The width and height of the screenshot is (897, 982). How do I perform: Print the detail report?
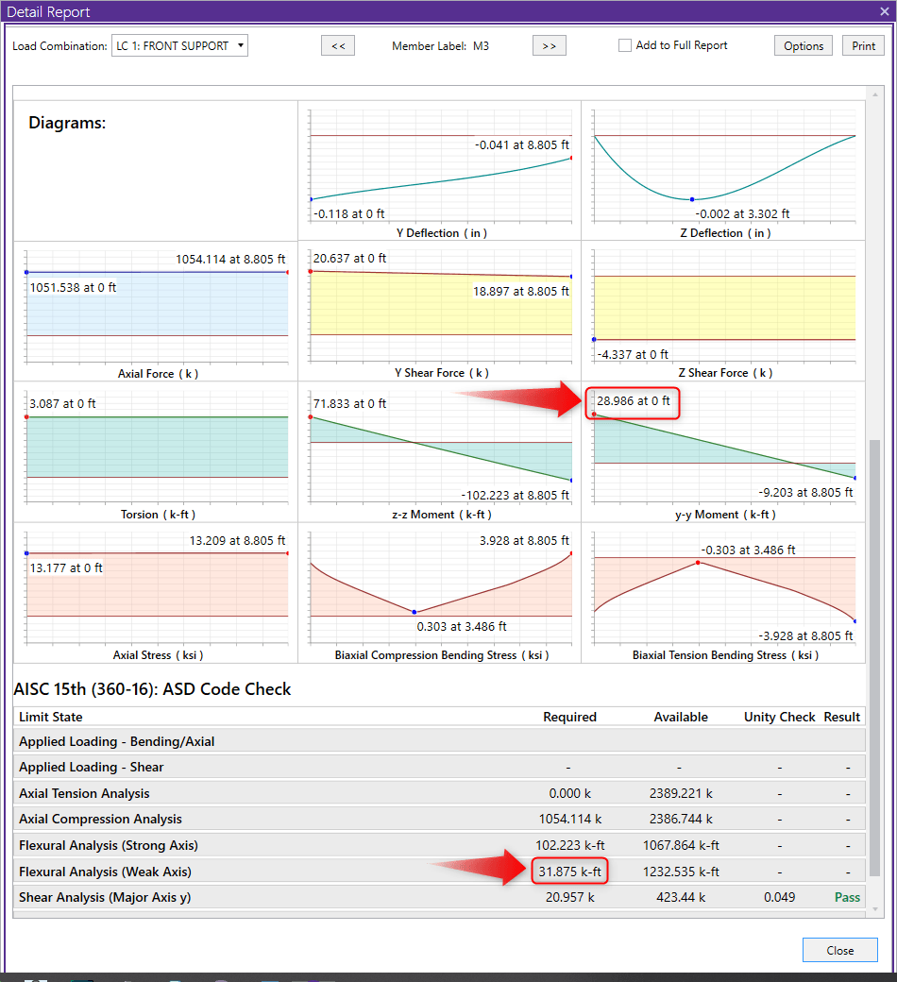click(863, 45)
